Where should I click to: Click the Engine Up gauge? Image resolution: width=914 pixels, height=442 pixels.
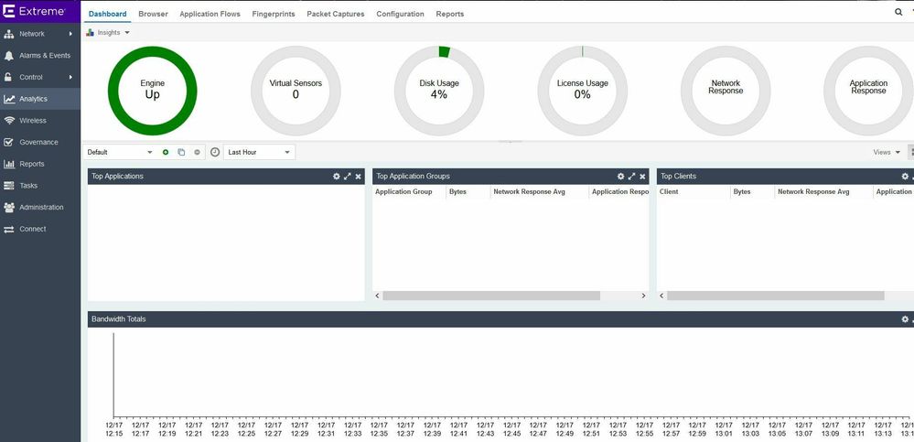(x=153, y=91)
